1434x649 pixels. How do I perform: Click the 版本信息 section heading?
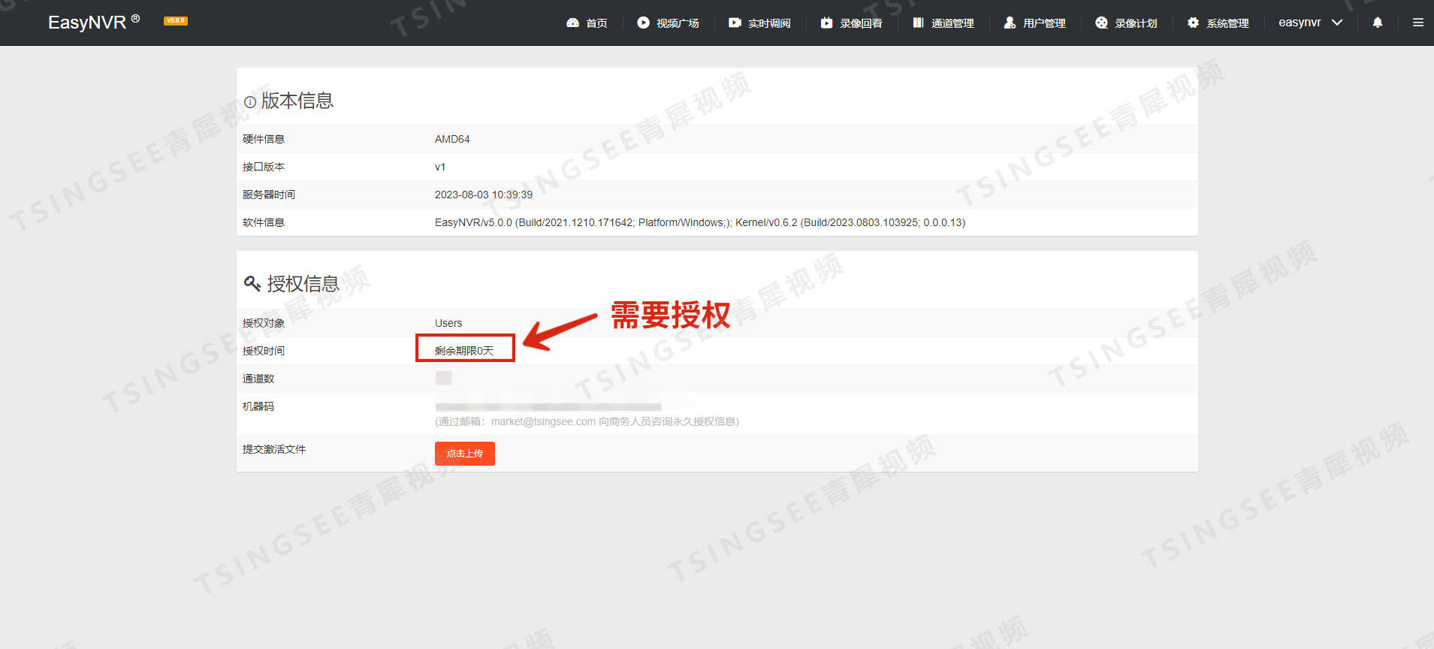(x=297, y=101)
